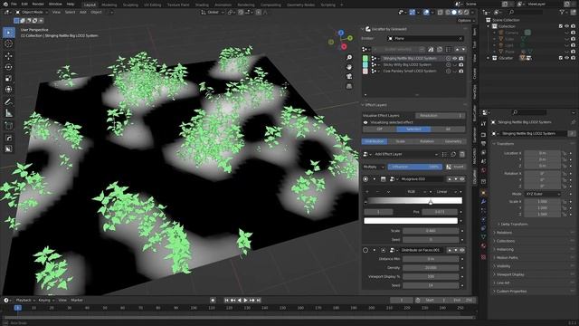Expand the Relations section
Viewport: 579px width, 326px height.
[504, 233]
